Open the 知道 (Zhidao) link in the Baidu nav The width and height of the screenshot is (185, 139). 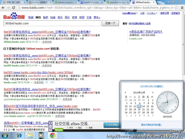tap(53, 17)
